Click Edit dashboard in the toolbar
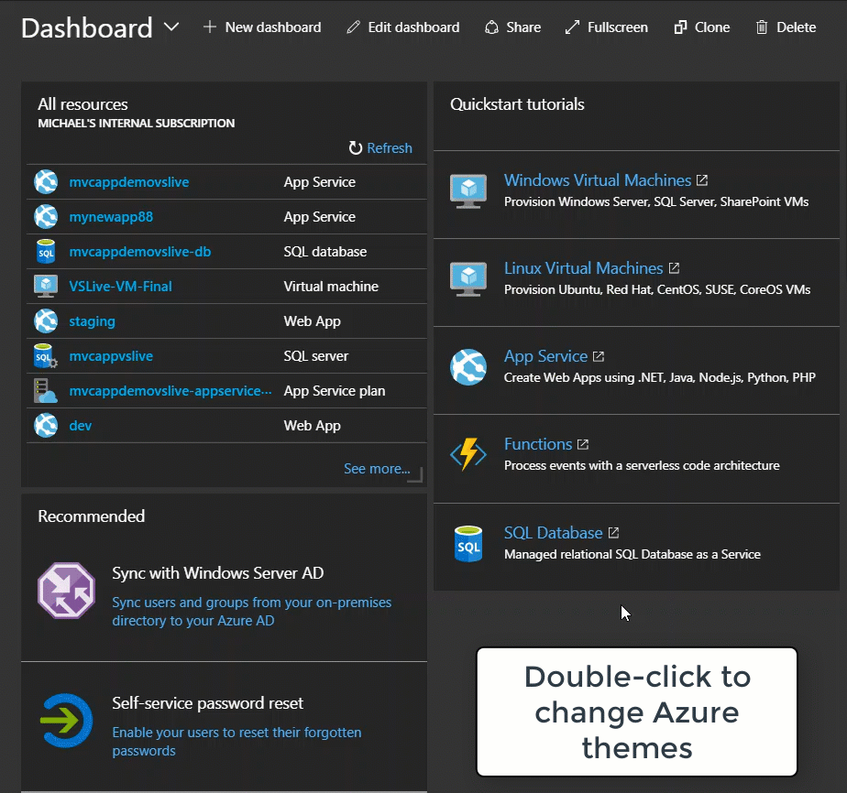The height and width of the screenshot is (793, 847). coord(403,27)
